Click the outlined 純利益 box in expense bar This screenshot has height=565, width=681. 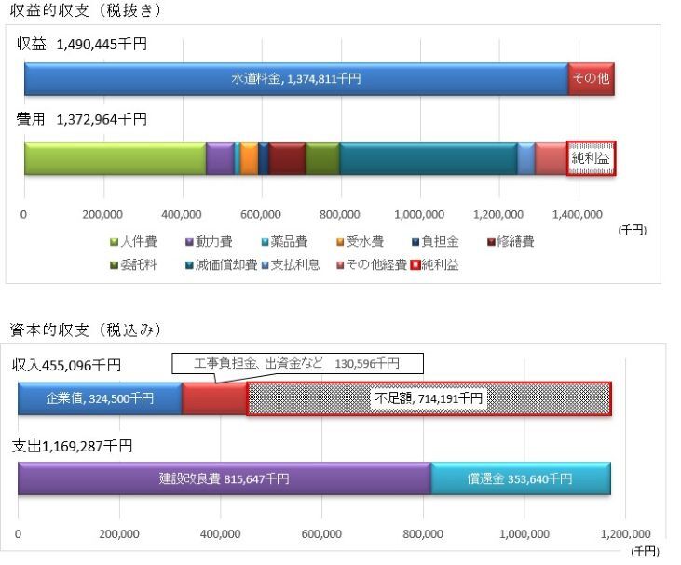click(x=592, y=158)
